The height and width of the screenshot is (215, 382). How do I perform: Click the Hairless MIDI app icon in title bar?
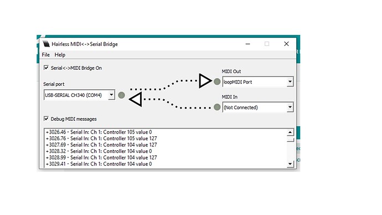tap(46, 44)
